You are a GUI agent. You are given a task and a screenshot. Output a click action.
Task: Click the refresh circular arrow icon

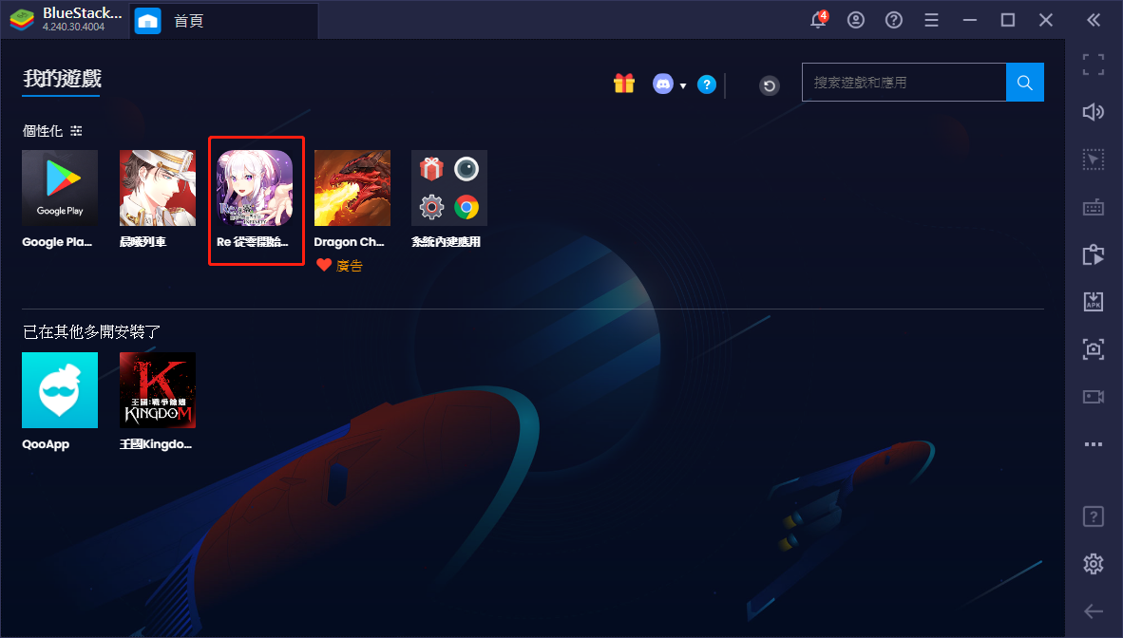pyautogui.click(x=770, y=85)
